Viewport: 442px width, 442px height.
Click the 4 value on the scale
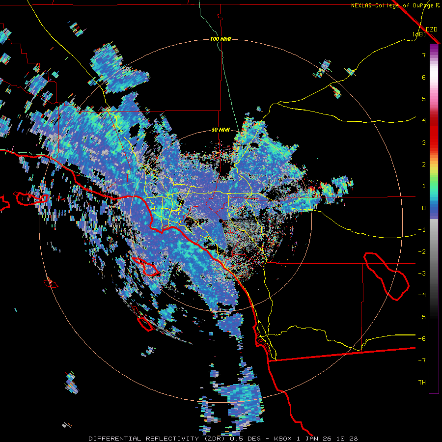tap(424, 121)
